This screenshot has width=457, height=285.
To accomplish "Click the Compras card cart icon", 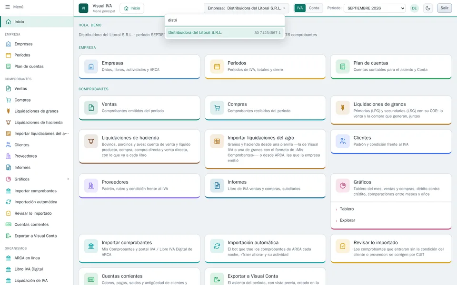I will coord(217,108).
